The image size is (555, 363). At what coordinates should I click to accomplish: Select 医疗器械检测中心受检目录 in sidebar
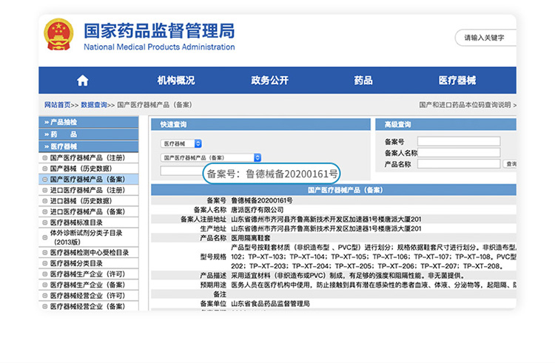tap(90, 252)
